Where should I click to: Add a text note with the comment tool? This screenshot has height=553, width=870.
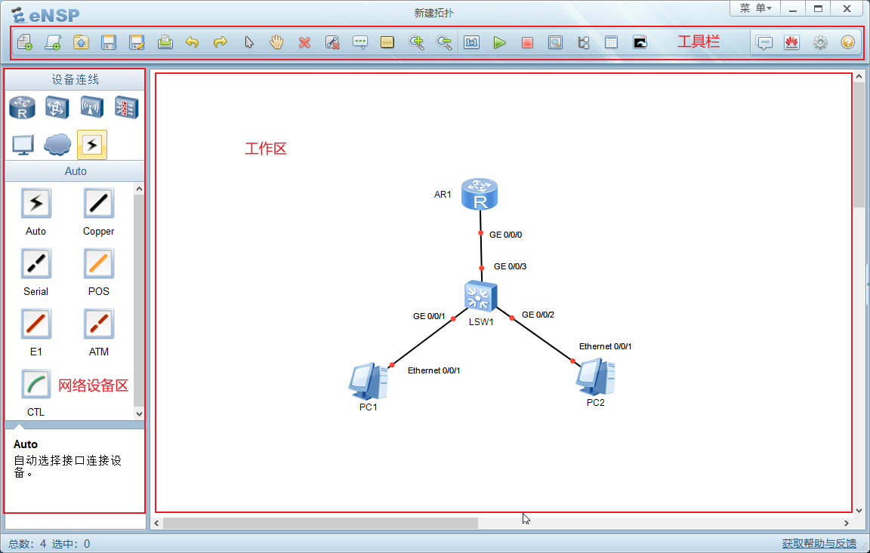(360, 42)
